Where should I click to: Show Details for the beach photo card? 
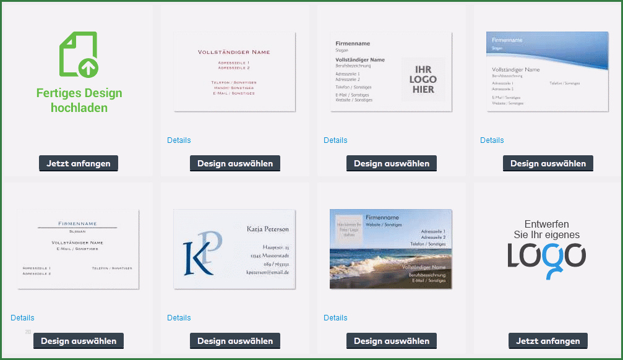335,318
